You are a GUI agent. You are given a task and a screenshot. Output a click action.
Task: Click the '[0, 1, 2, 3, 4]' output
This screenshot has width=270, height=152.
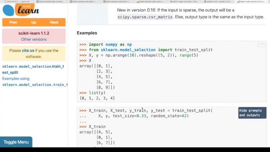point(97,98)
